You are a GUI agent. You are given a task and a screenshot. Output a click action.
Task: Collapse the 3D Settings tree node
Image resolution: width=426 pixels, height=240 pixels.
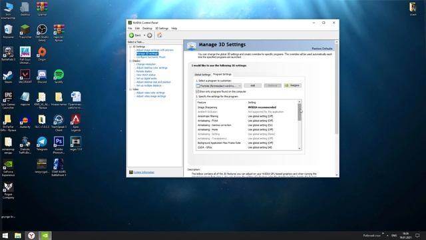pos(130,47)
